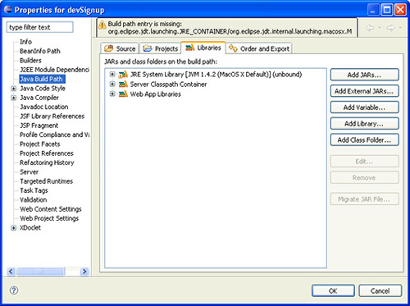
Task: Select Java Build Path item
Action: 42,79
